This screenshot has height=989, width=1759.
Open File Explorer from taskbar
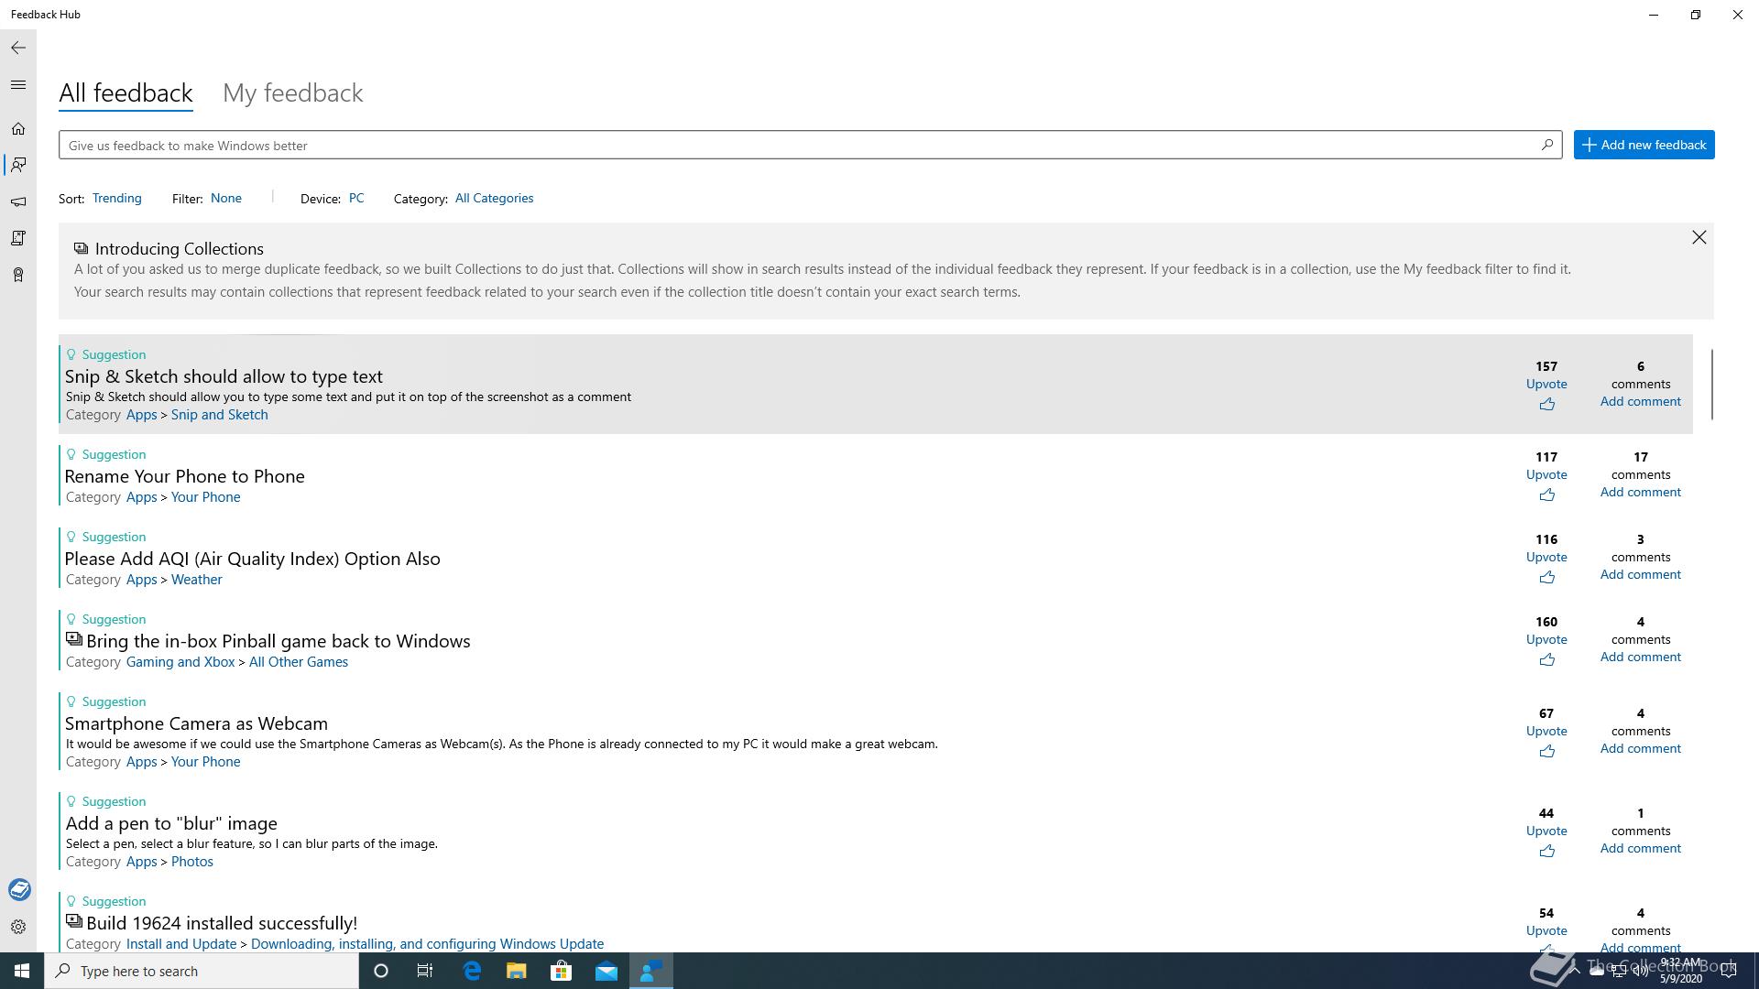pos(517,971)
